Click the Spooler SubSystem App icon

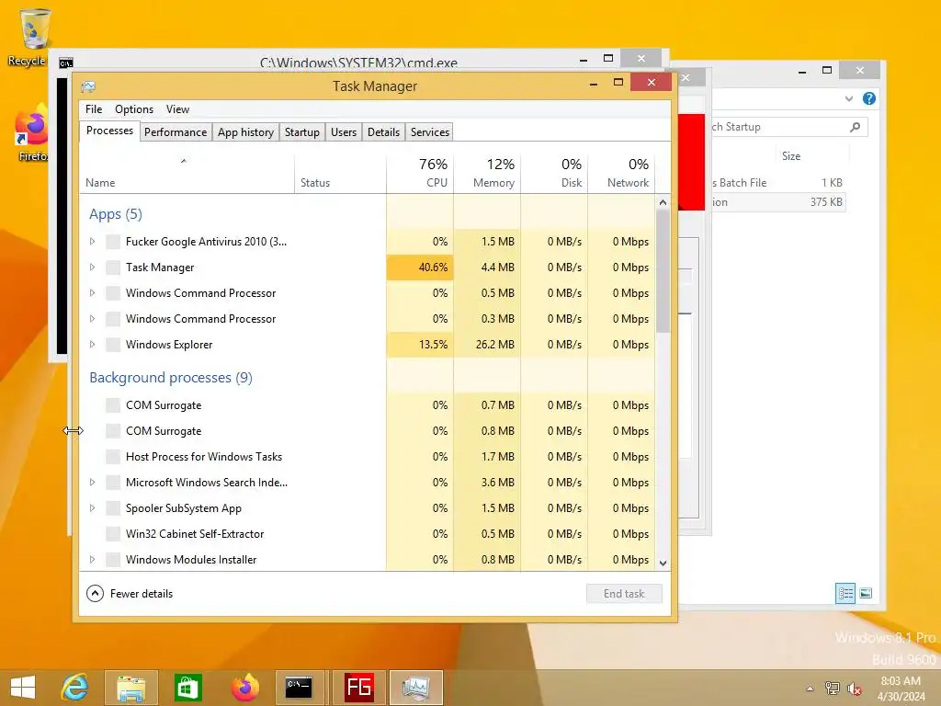point(113,507)
